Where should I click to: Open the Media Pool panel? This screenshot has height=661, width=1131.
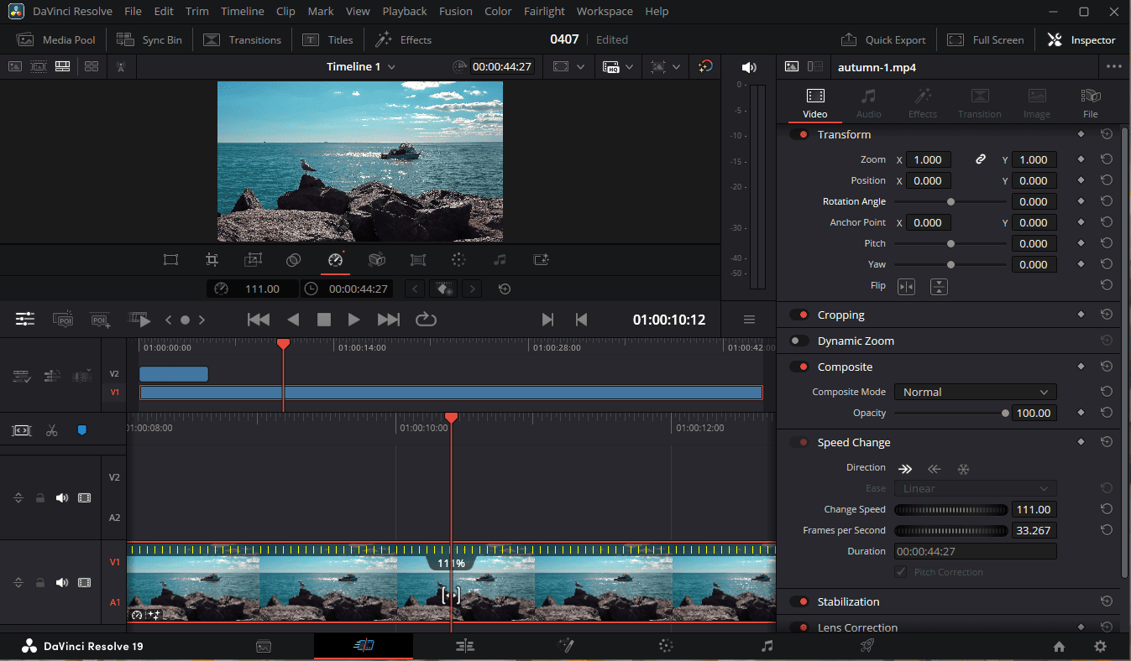point(57,39)
